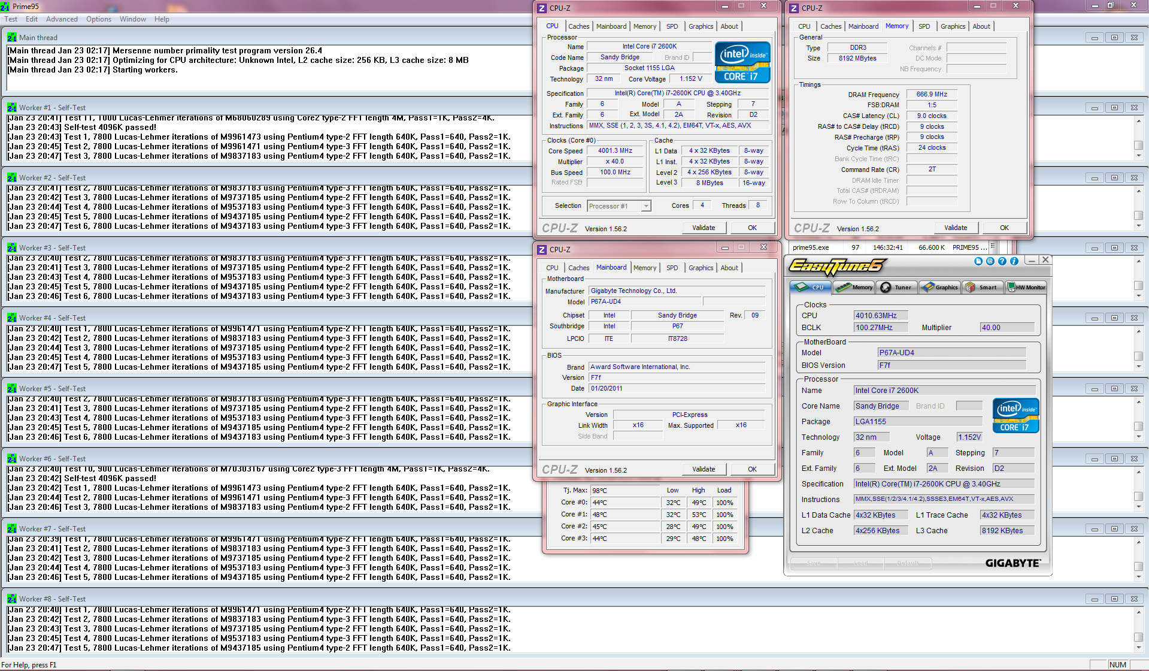Screen dimensions: 1149x671
Task: Click the Manufacturer field Gigabyte Technology Co., Ltd.
Action: point(677,291)
